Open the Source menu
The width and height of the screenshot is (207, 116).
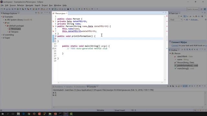coord(13,5)
